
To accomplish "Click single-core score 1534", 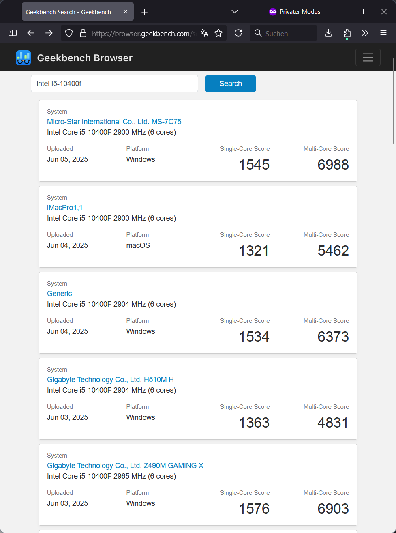I will (254, 337).
